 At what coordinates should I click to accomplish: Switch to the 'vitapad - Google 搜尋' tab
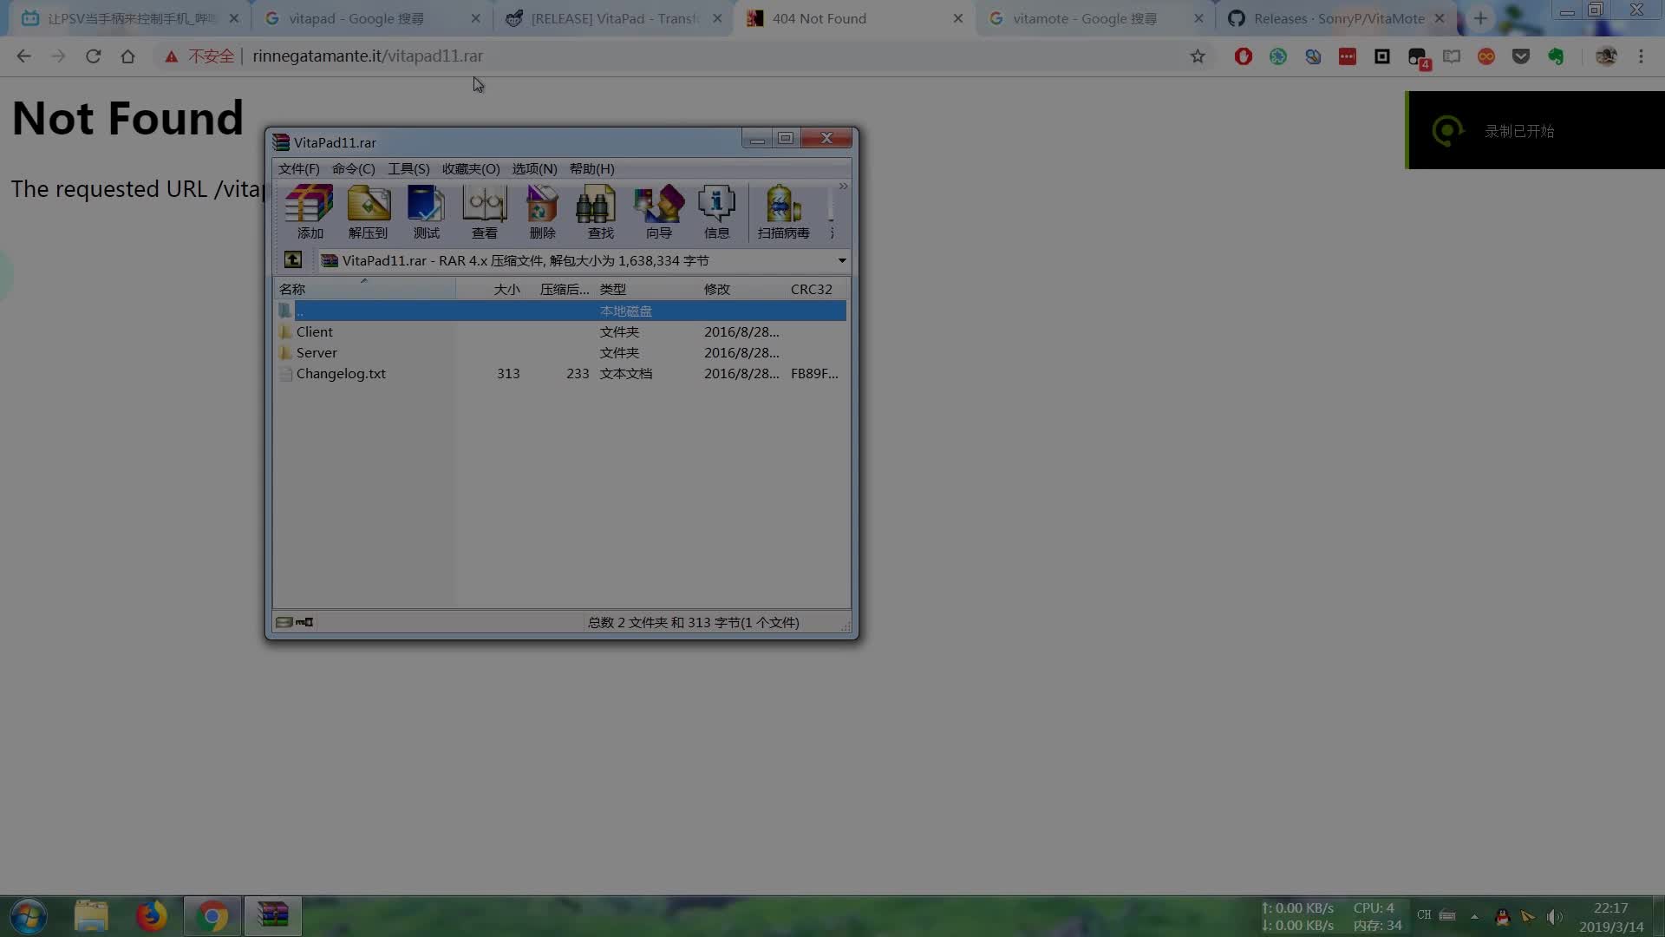click(372, 18)
